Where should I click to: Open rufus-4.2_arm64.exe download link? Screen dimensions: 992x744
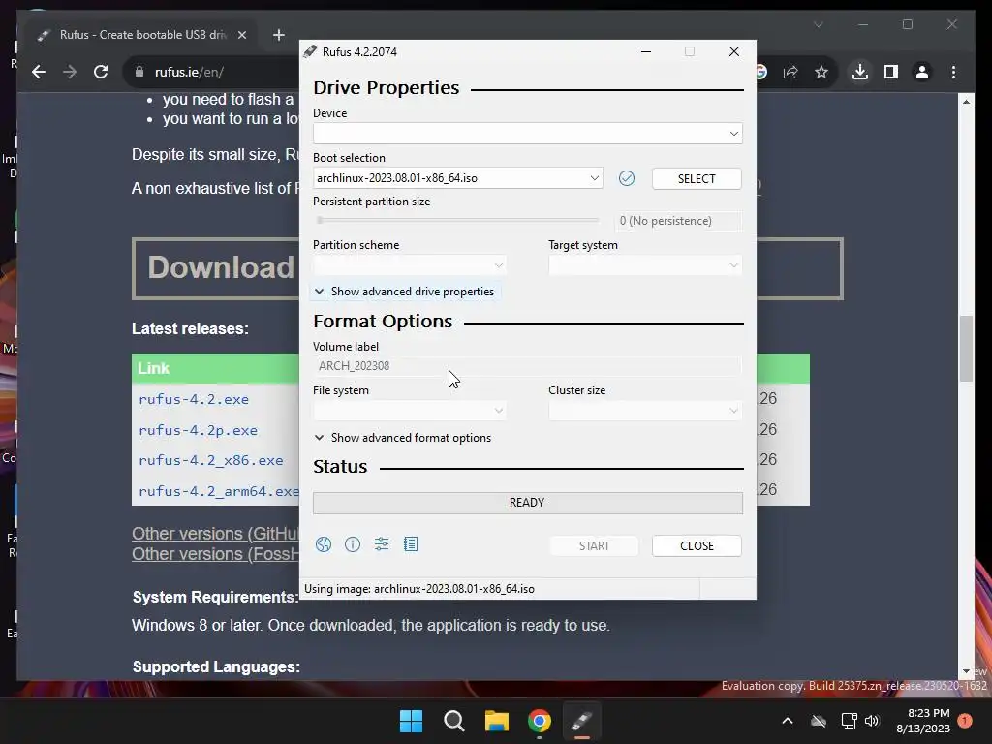(x=219, y=491)
